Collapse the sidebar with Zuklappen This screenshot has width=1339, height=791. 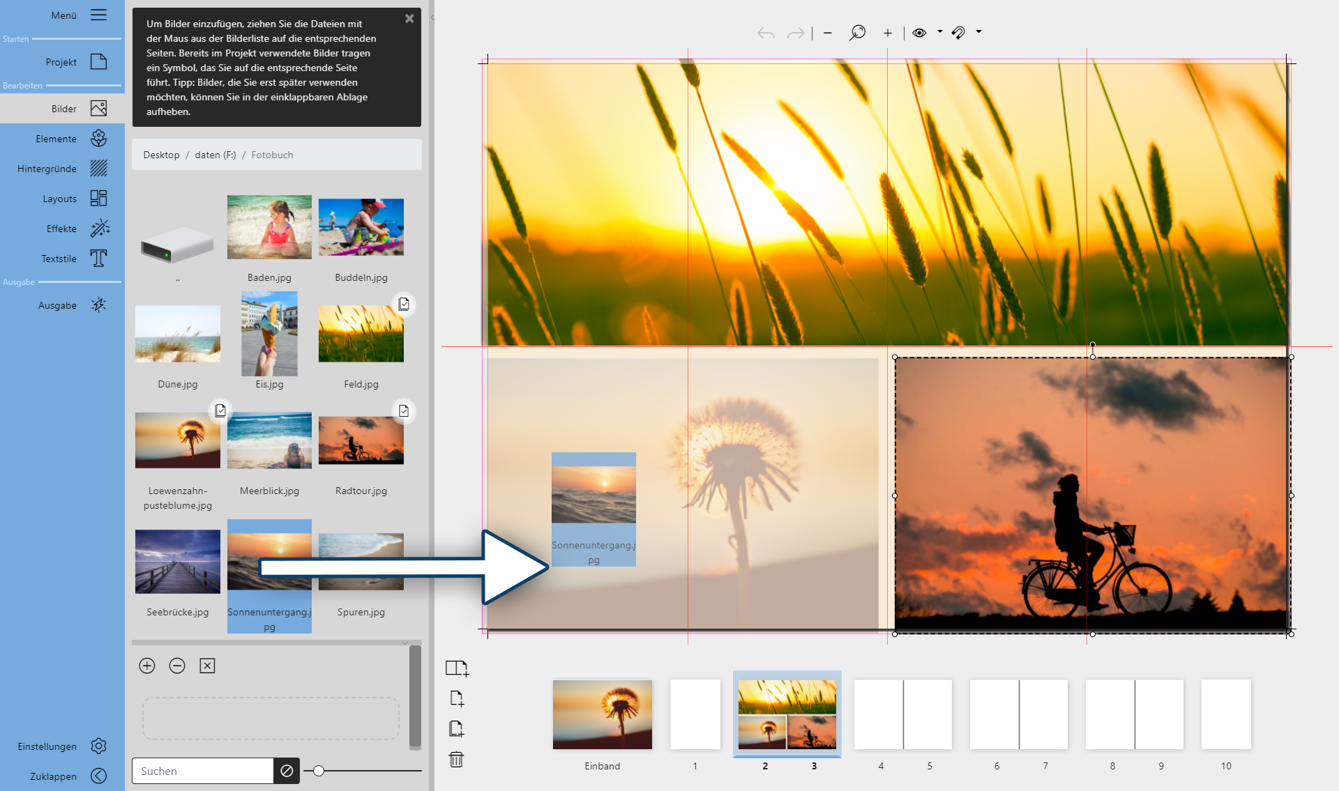[x=99, y=776]
